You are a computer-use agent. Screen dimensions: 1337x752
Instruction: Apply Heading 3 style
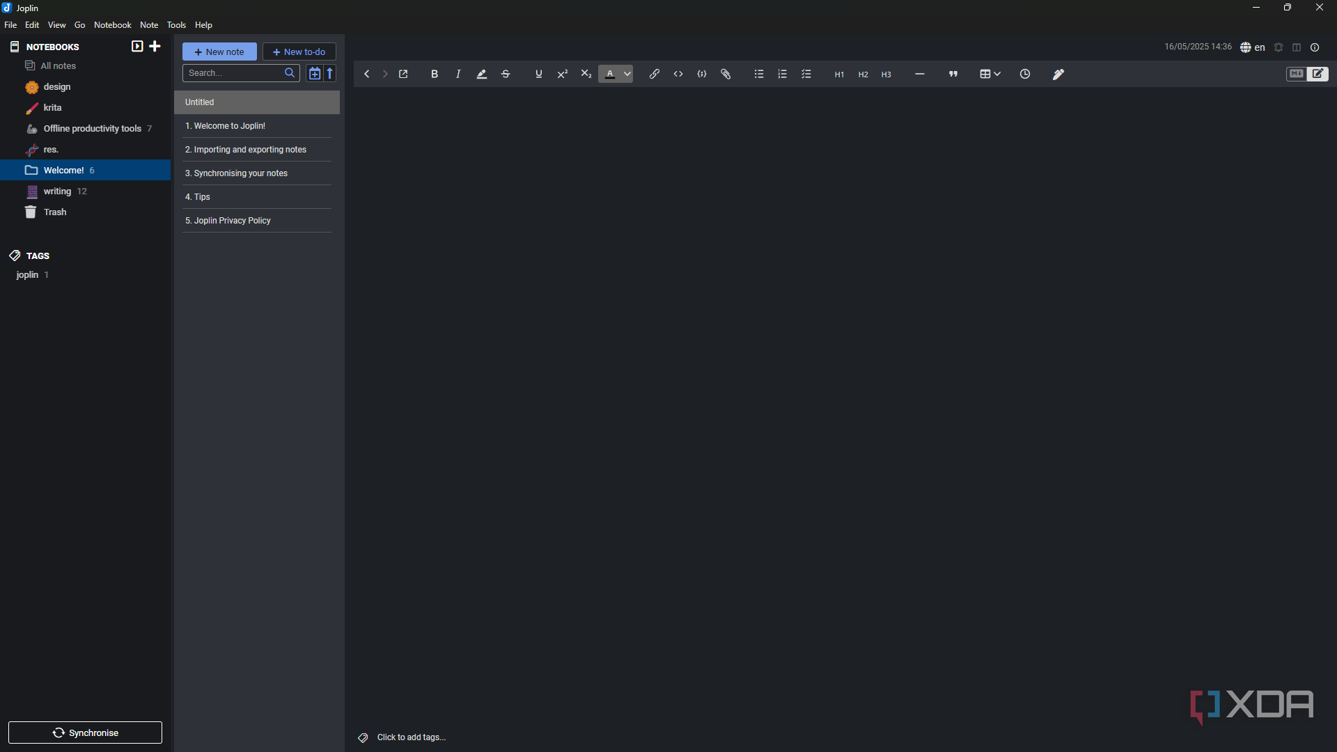click(x=886, y=75)
